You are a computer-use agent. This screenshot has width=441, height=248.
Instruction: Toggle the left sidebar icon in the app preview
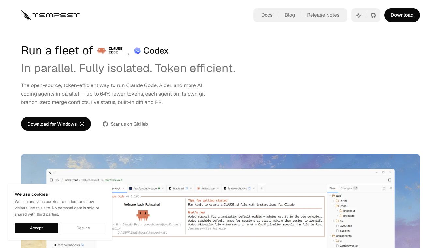click(51, 180)
